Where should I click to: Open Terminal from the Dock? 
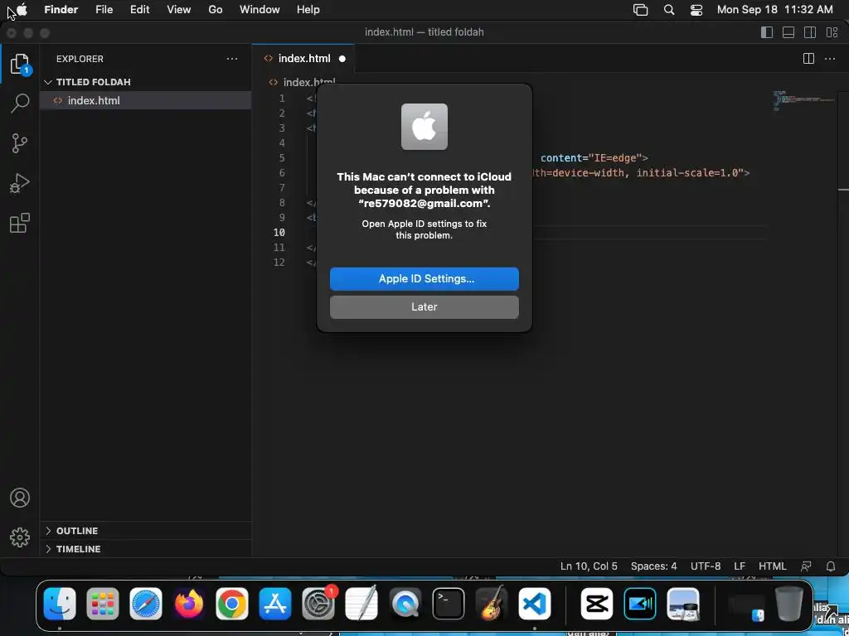click(x=449, y=604)
